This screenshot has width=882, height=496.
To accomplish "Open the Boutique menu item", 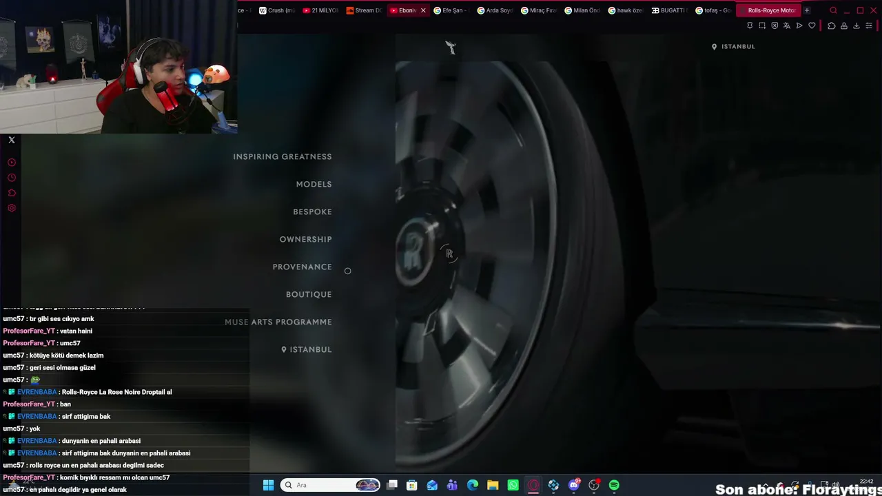I will tap(309, 294).
